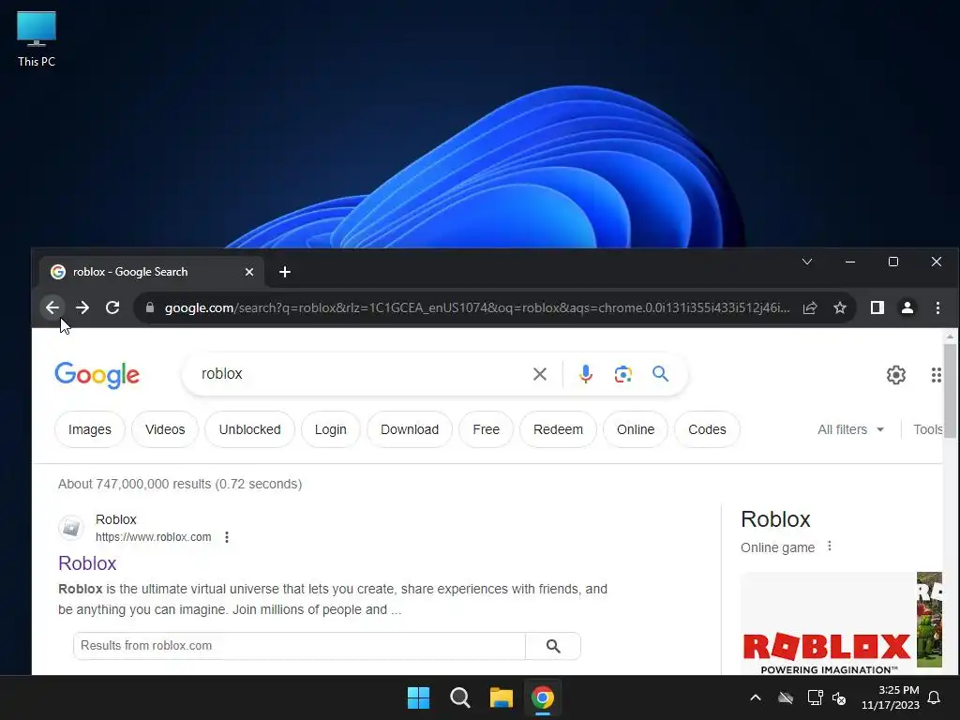Click into the Google search box containing roblox
The width and height of the screenshot is (960, 720).
click(361, 373)
